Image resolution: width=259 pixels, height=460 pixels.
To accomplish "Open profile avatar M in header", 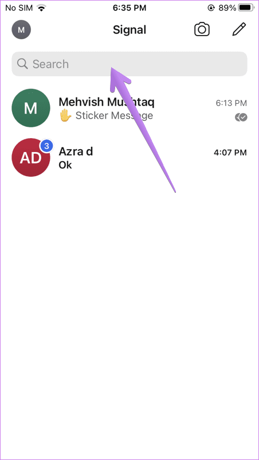I will pos(21,30).
